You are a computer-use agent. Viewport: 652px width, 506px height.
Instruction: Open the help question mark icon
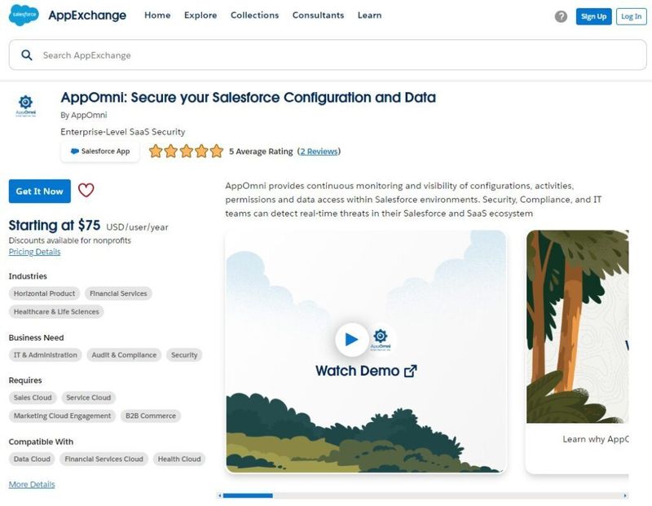pos(561,16)
